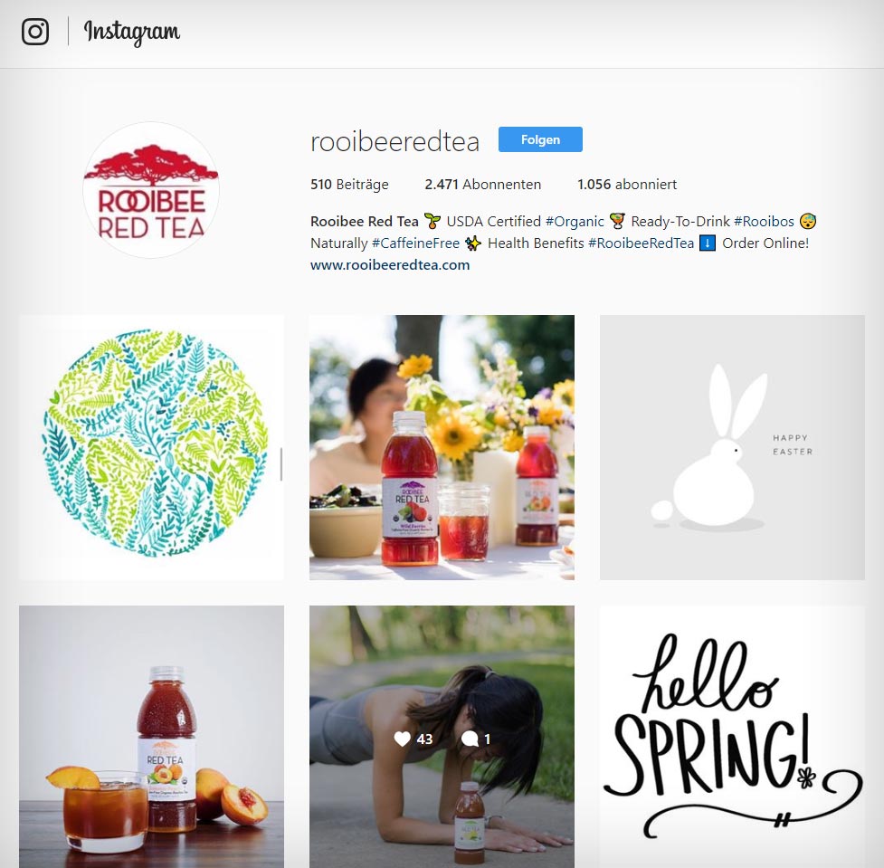884x868 pixels.
Task: Open the green leaf circle illustration post
Action: [152, 447]
